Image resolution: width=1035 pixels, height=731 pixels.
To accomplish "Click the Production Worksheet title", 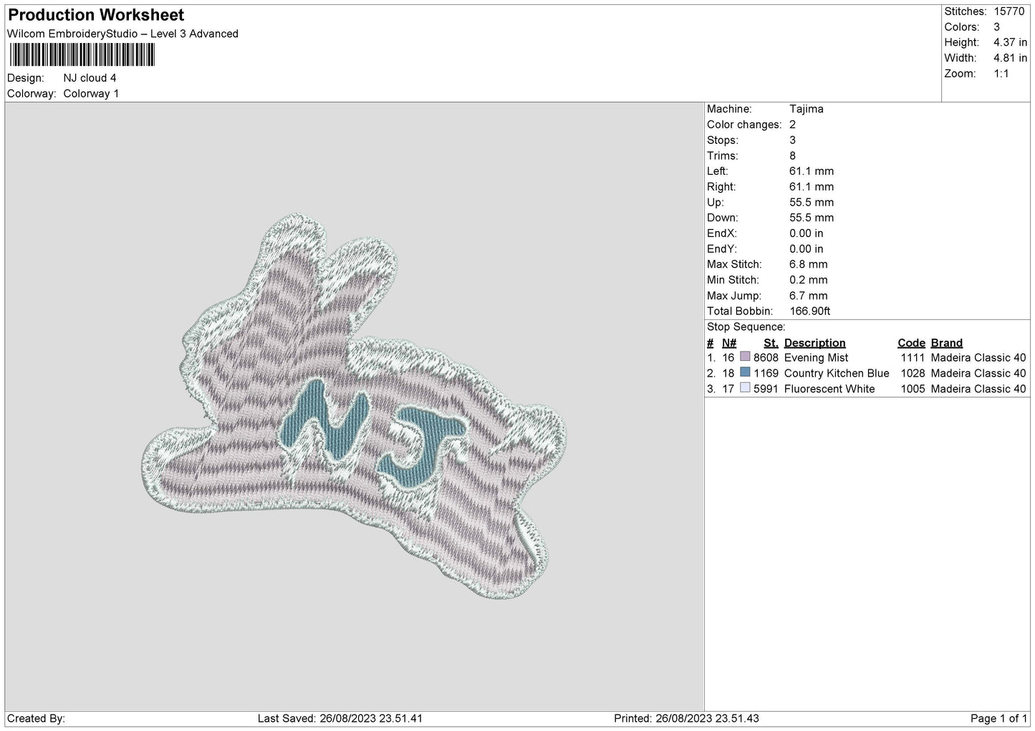I will pos(96,15).
